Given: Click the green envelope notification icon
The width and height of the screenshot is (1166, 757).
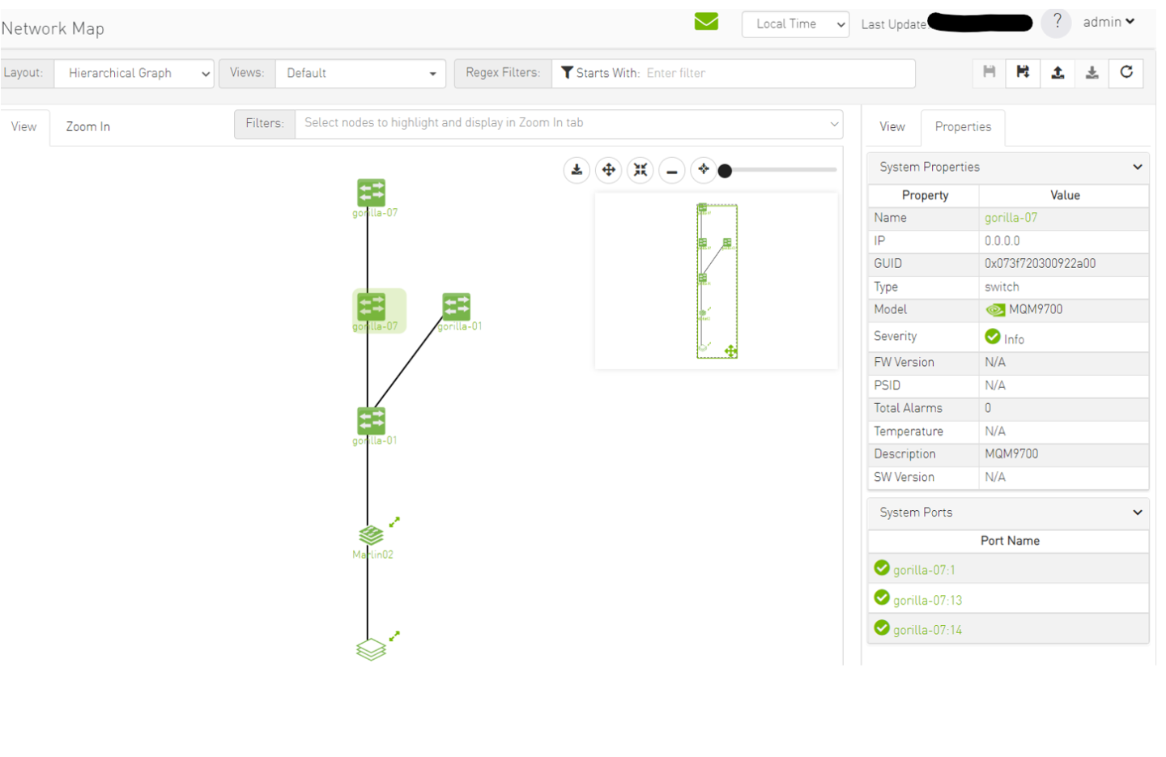Looking at the screenshot, I should pos(706,22).
